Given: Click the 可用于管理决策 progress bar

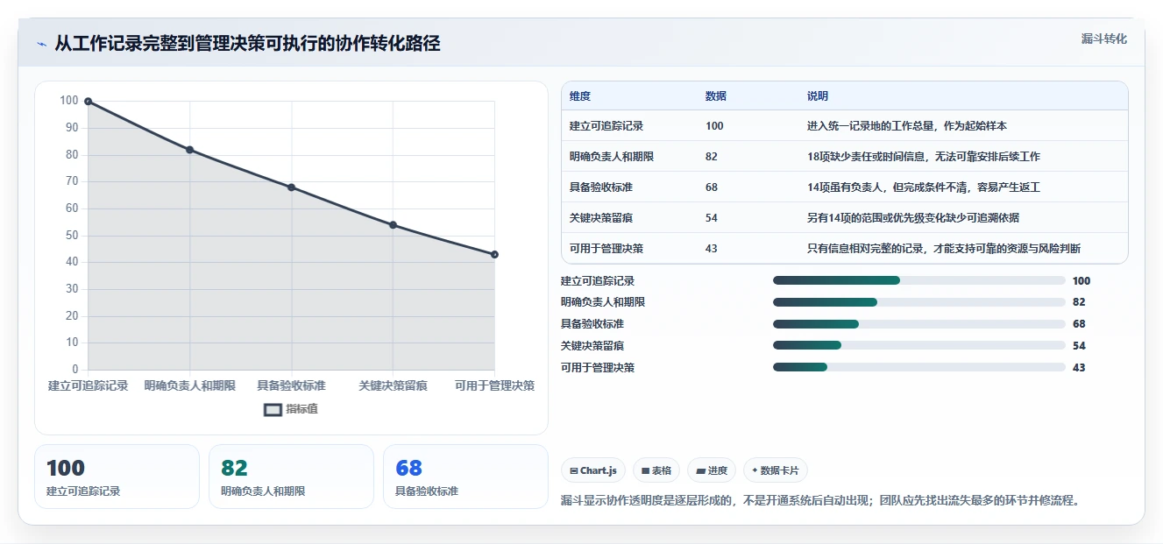Looking at the screenshot, I should [919, 367].
